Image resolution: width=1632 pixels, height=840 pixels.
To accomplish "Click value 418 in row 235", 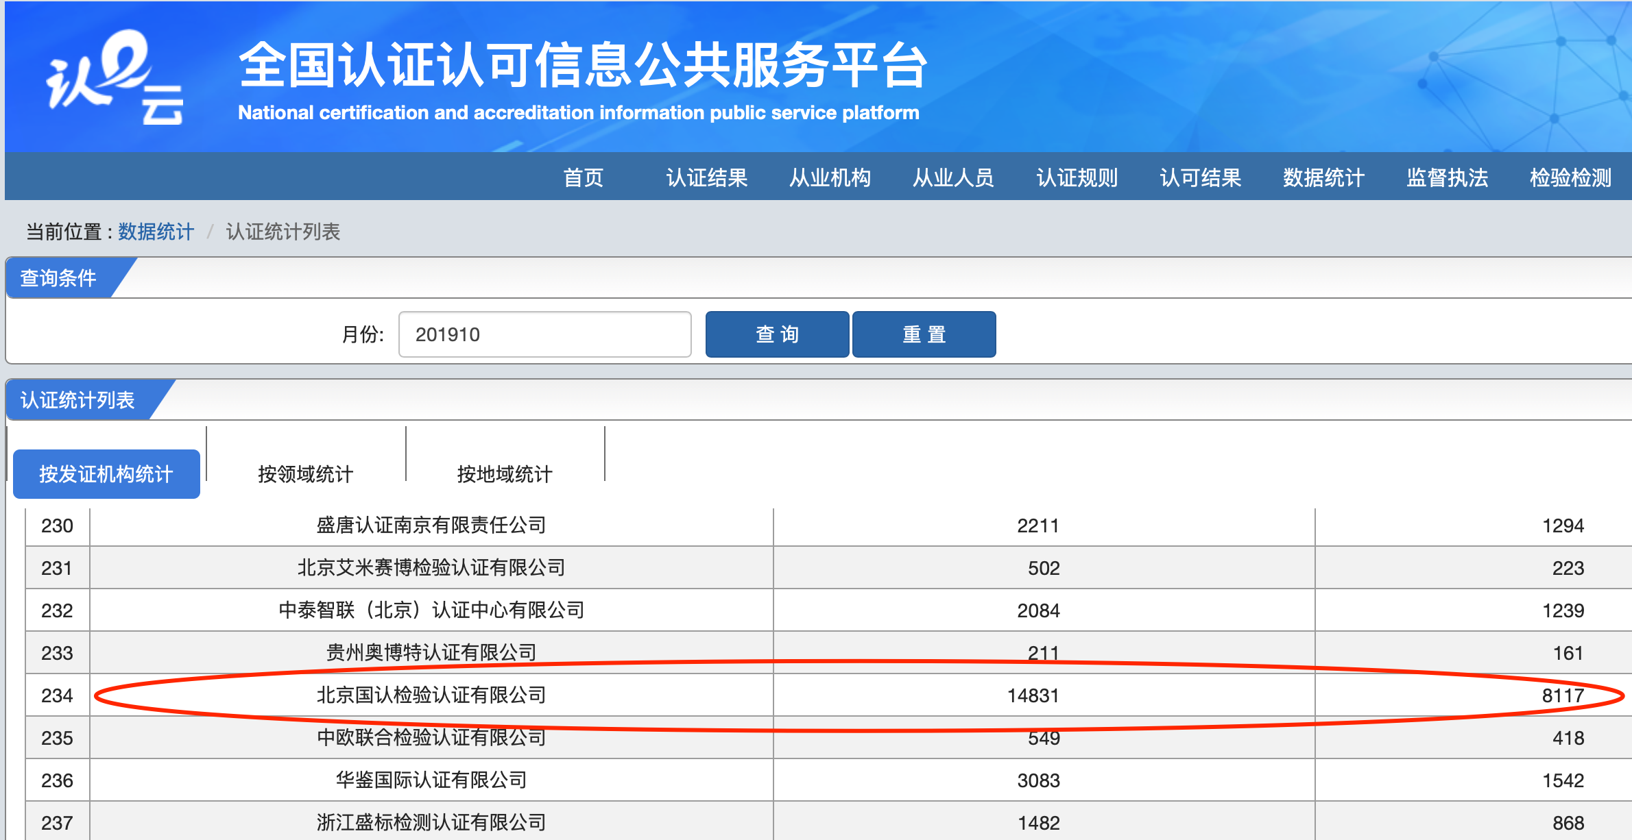I will tap(1568, 739).
